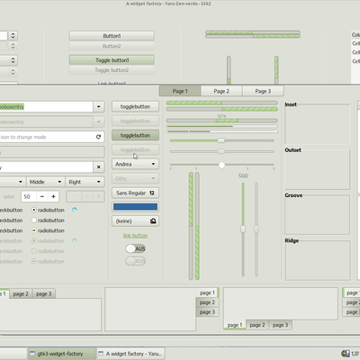Toggle the enabled AUS switch
Image resolution: width=360 pixels, height=360 pixels.
[x=135, y=248]
